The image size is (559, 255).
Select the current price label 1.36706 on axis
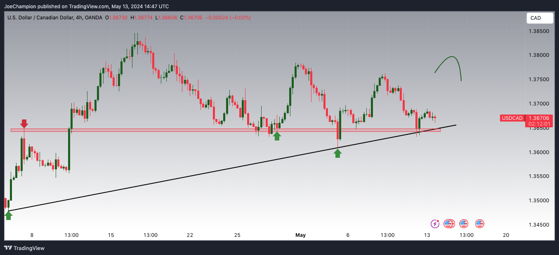(539, 118)
